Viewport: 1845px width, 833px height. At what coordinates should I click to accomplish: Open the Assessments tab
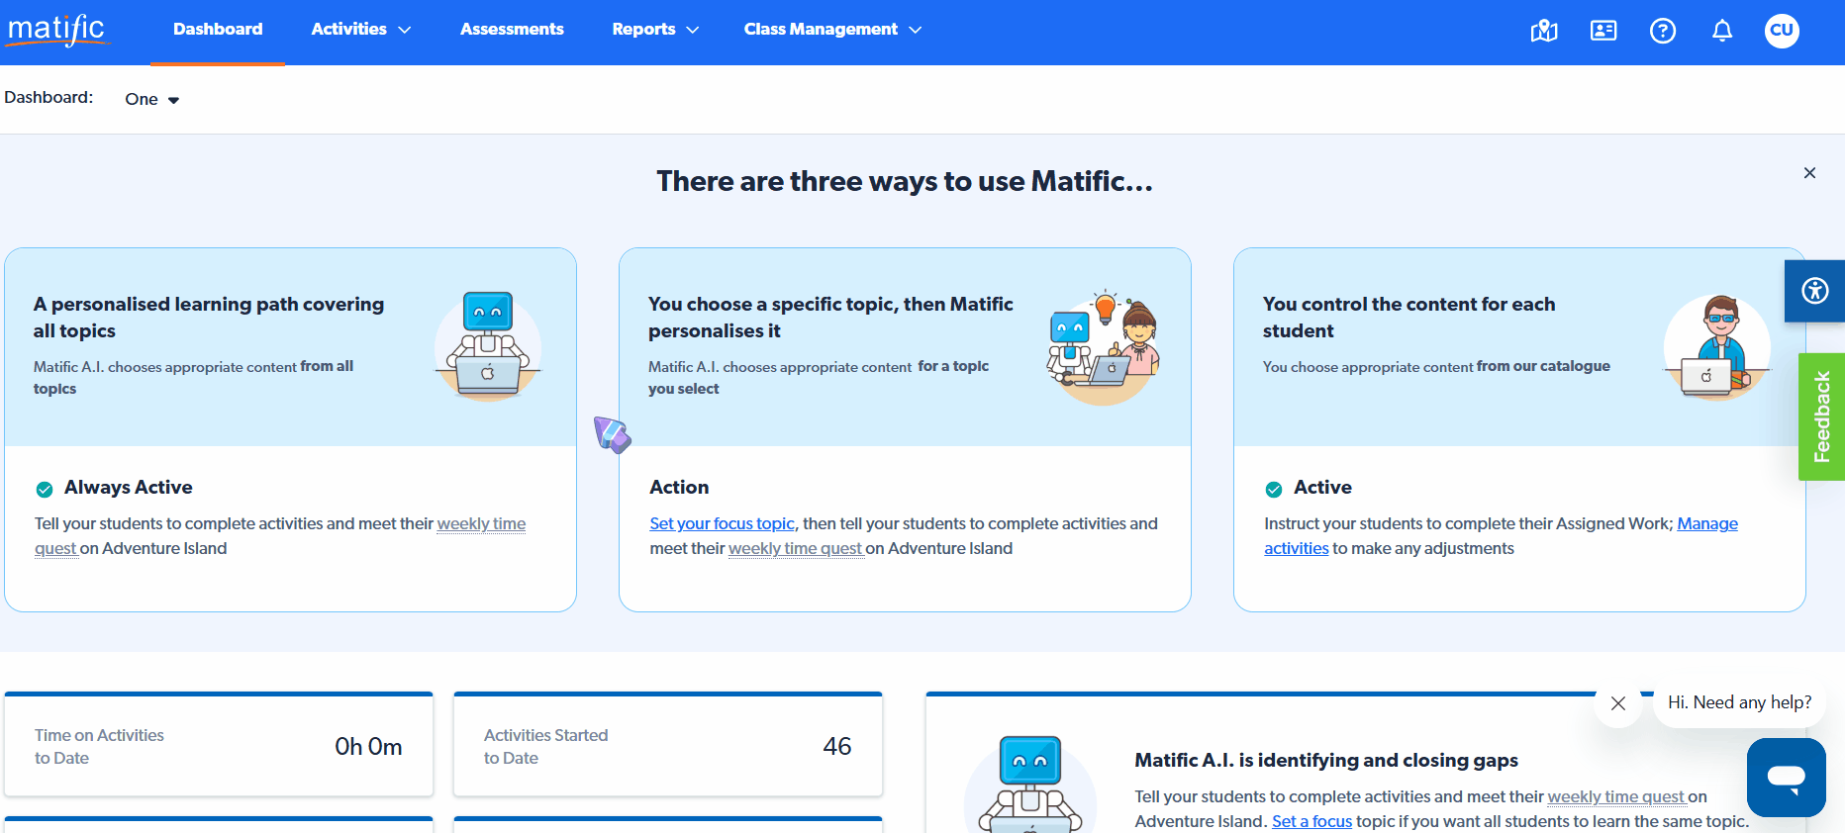(512, 30)
